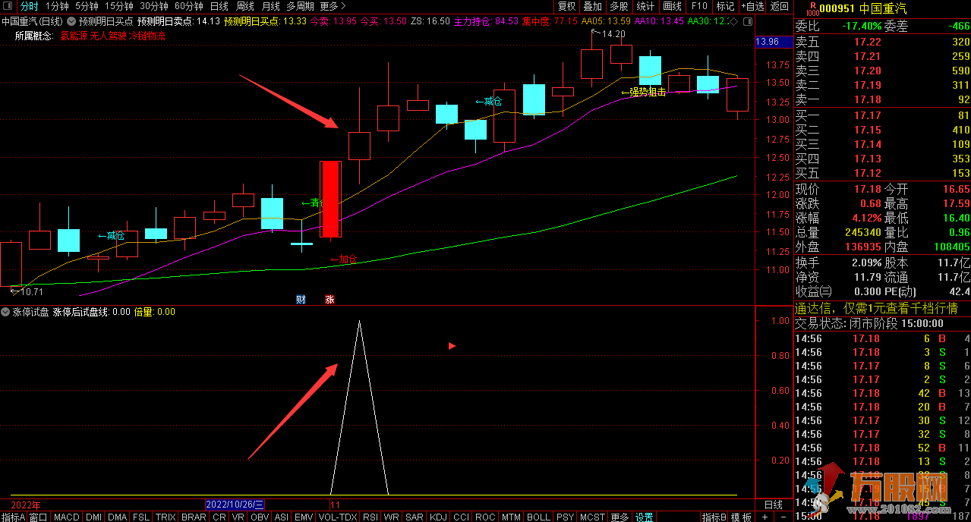Open 更多 indicators in bottom bar
Screen dimensions: 971x522
coord(620,517)
